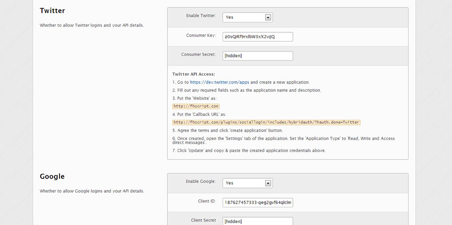Click the 'Enable Twitter:' label

[x=201, y=15]
